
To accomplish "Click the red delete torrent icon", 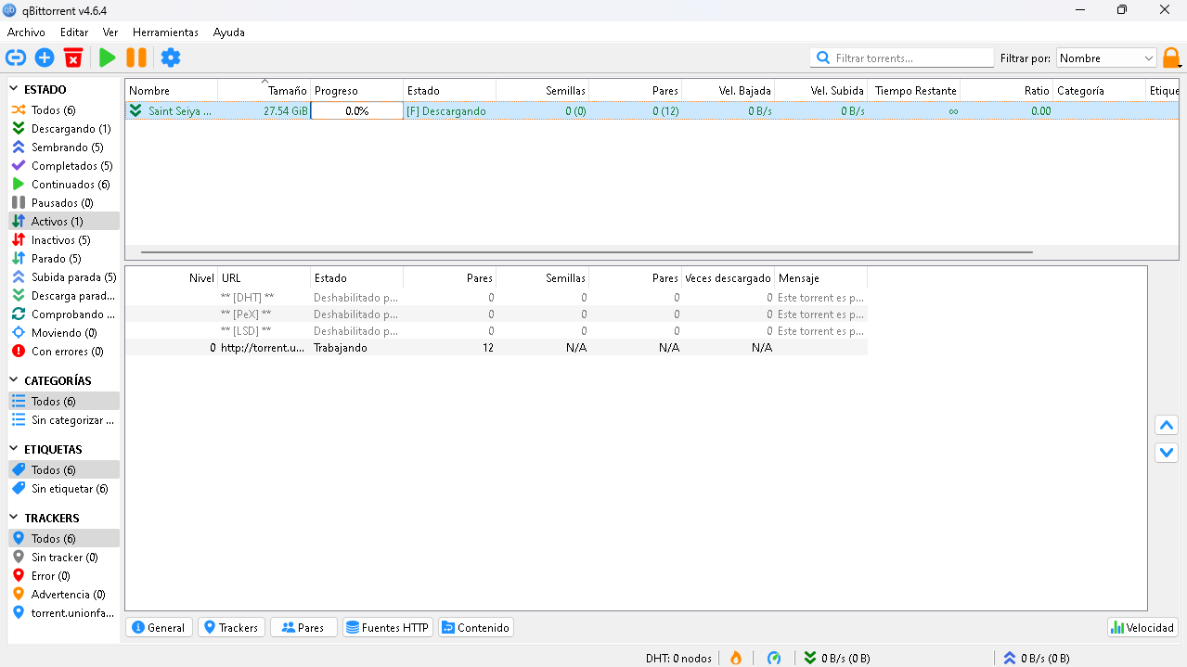I will pos(73,58).
